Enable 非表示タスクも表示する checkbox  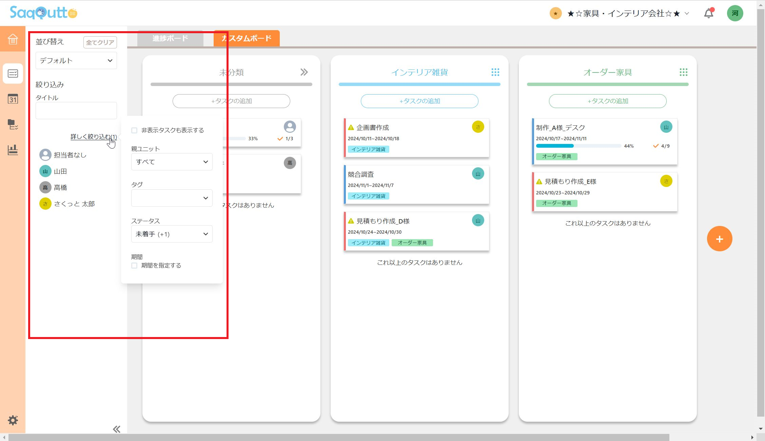(x=134, y=130)
